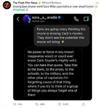Like the tweet with the heart icon
The height and width of the screenshot is (108, 99).
[59, 104]
